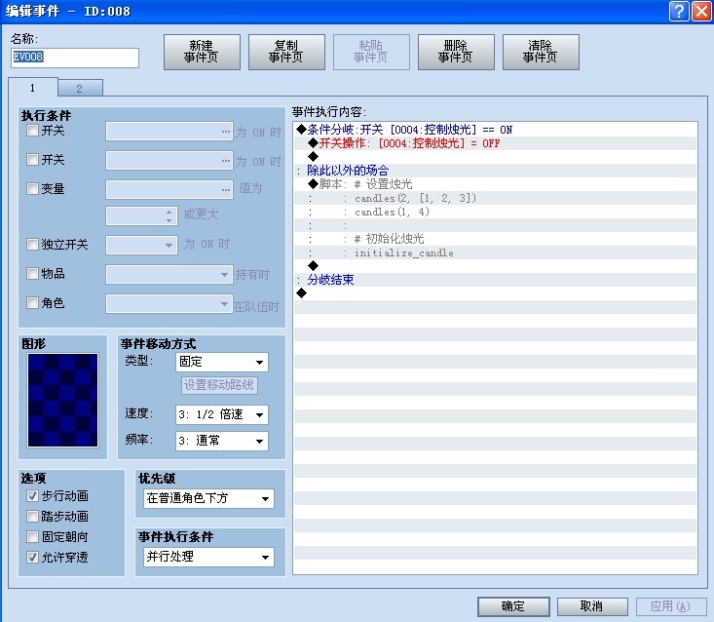
Task: Open the 事件执行条件 trigger dropdown
Action: pyautogui.click(x=209, y=557)
